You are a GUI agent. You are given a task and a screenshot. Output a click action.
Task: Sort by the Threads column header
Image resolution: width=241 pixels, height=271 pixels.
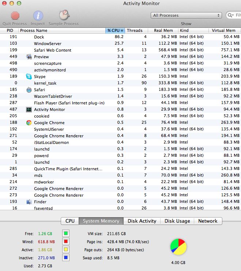tap(136, 30)
